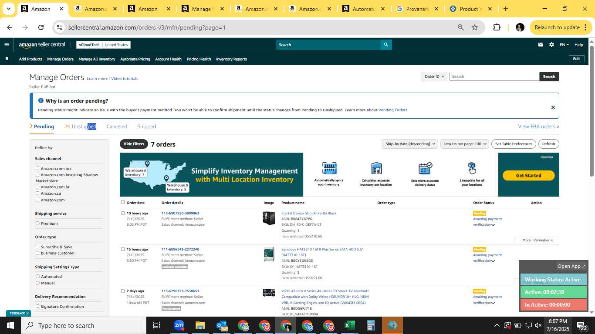The image size is (595, 334).
Task: Click the search magnifier button in header
Action: (x=385, y=45)
